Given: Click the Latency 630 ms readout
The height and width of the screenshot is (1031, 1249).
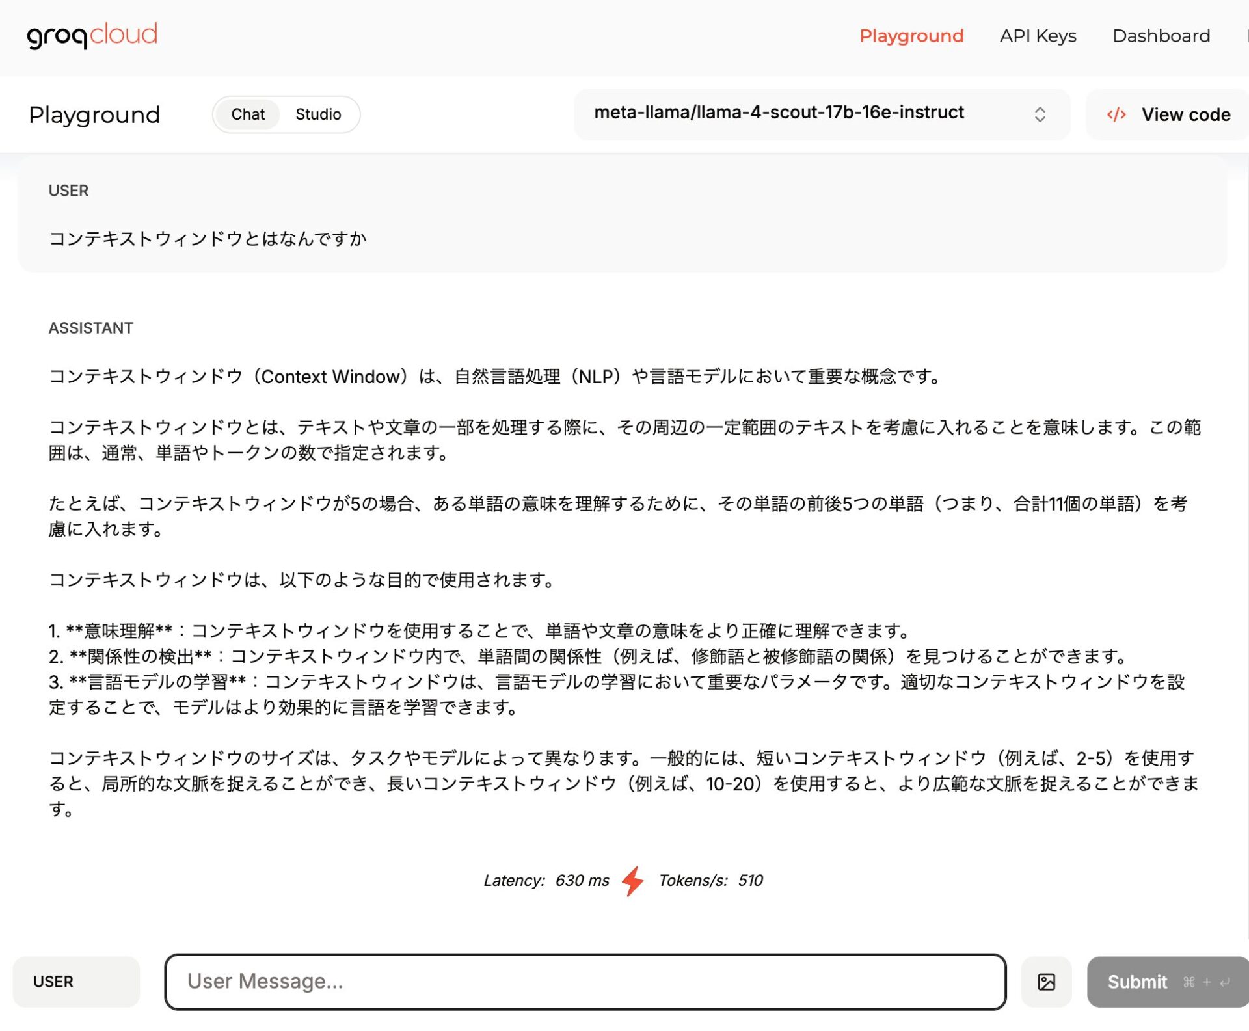Looking at the screenshot, I should pos(546,880).
